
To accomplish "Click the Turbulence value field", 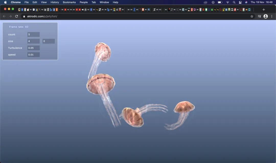I will (33, 48).
